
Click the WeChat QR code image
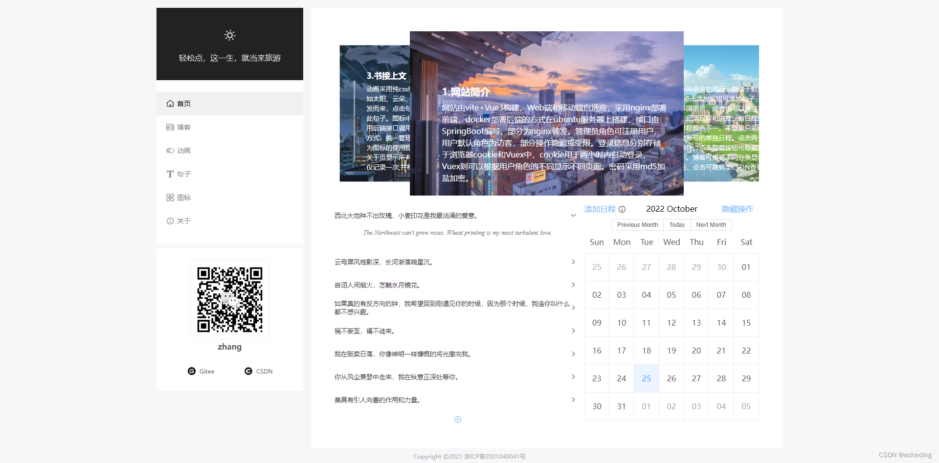point(230,300)
